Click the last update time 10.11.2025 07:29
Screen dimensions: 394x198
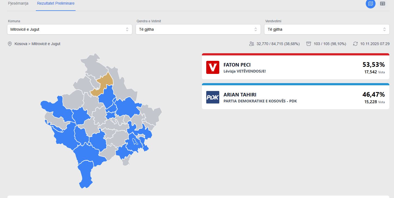[x=375, y=44]
